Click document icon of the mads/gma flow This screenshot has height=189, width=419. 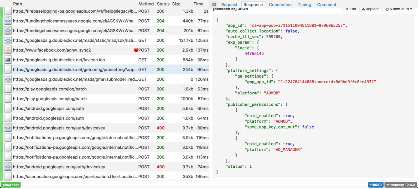pyautogui.click(x=8, y=79)
